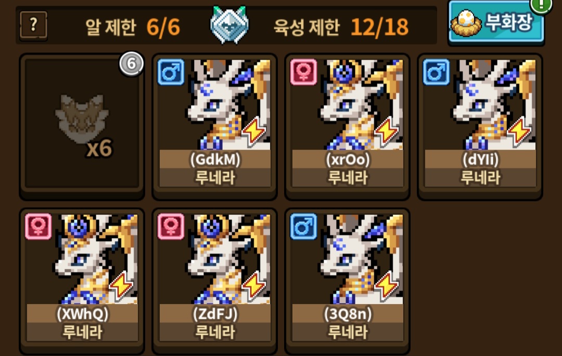Viewport: 562px width, 356px height.
Task: Open the 부화장 hatchery button
Action: (496, 22)
